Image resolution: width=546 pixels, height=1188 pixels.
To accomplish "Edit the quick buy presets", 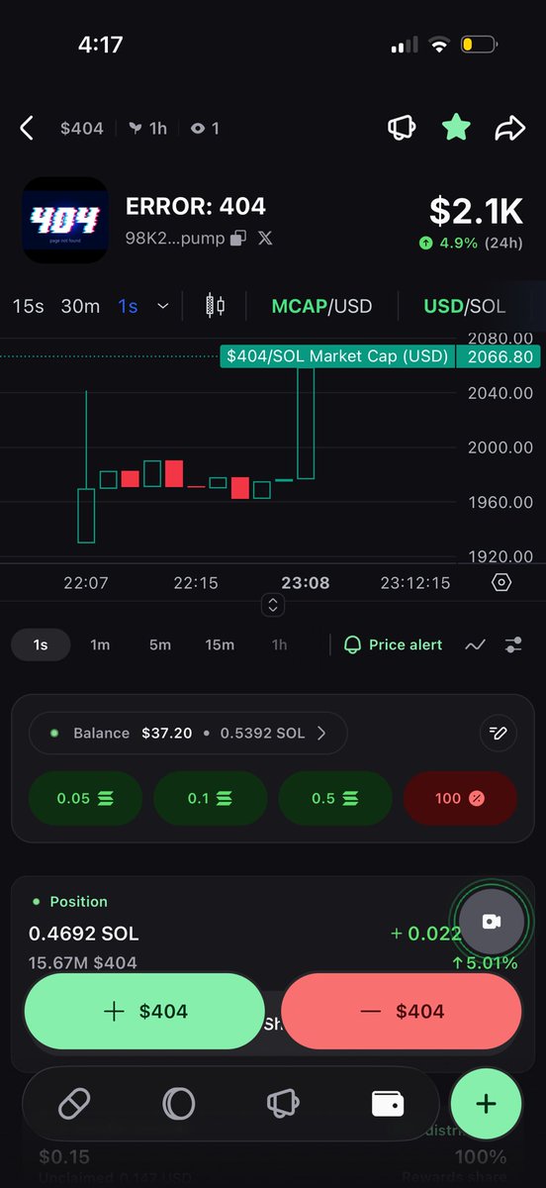I will 498,734.
